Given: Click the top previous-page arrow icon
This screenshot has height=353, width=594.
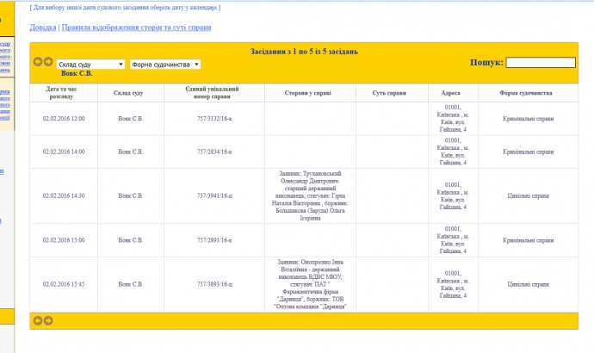Looking at the screenshot, I should pos(37,62).
